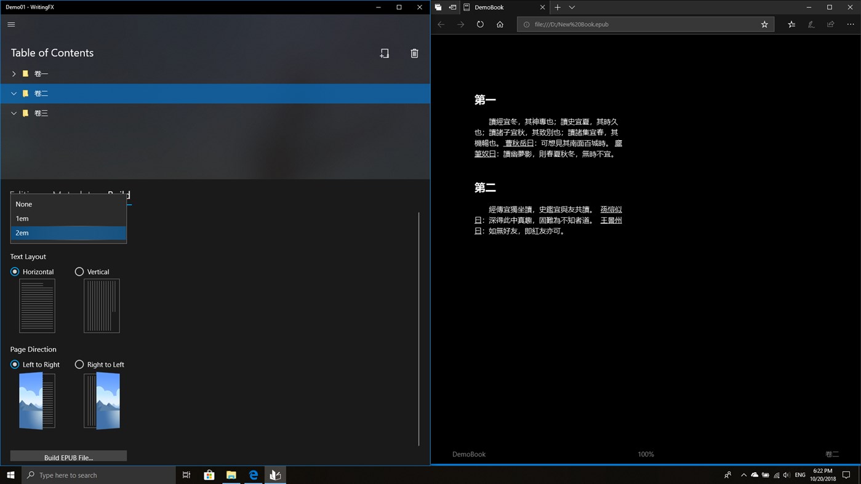Expand the 卷一 table of contents entry
The width and height of the screenshot is (861, 484).
(14, 73)
